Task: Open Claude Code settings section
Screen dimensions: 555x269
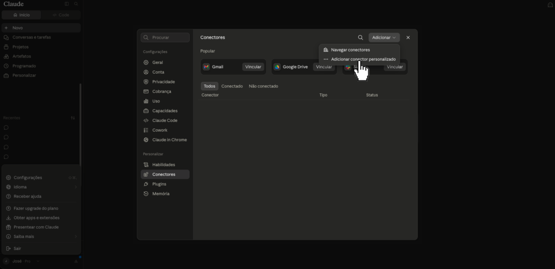Action: point(165,120)
